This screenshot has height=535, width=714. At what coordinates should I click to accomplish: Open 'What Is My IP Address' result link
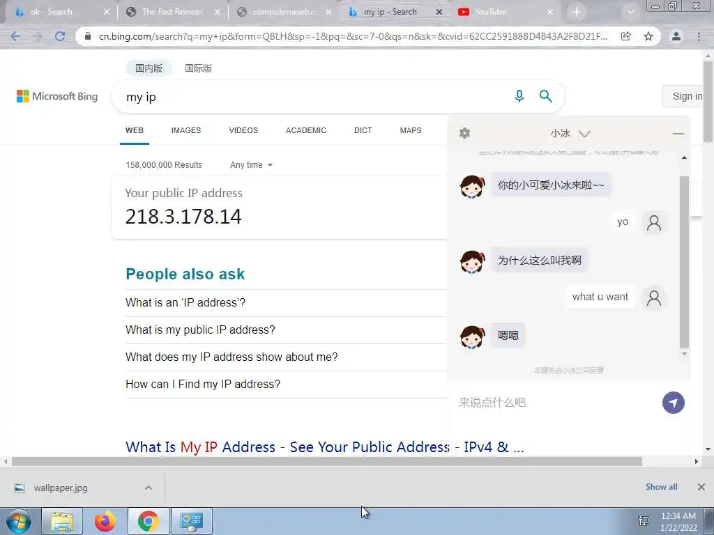325,447
